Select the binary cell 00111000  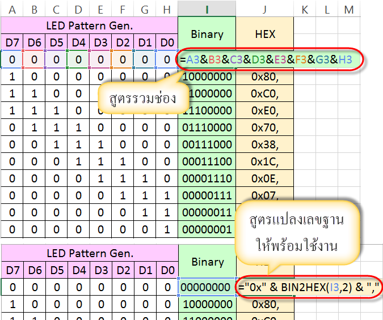[x=207, y=145]
